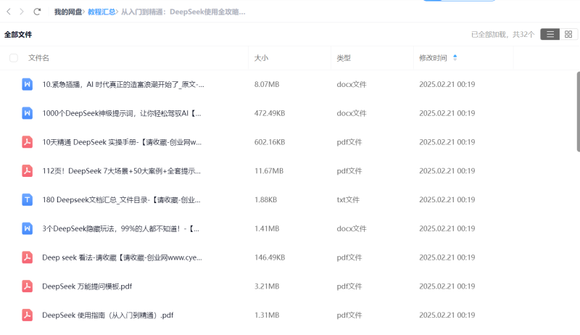580x335 pixels.
Task: Click size value 602.16KB
Action: click(x=270, y=142)
